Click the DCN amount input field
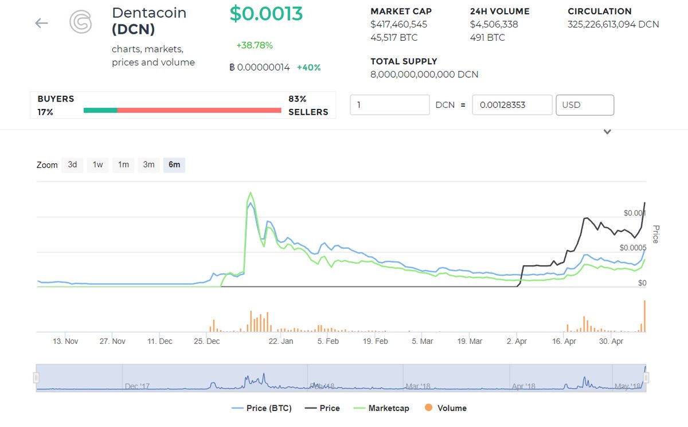Image resolution: width=688 pixels, height=427 pixels. tap(390, 105)
